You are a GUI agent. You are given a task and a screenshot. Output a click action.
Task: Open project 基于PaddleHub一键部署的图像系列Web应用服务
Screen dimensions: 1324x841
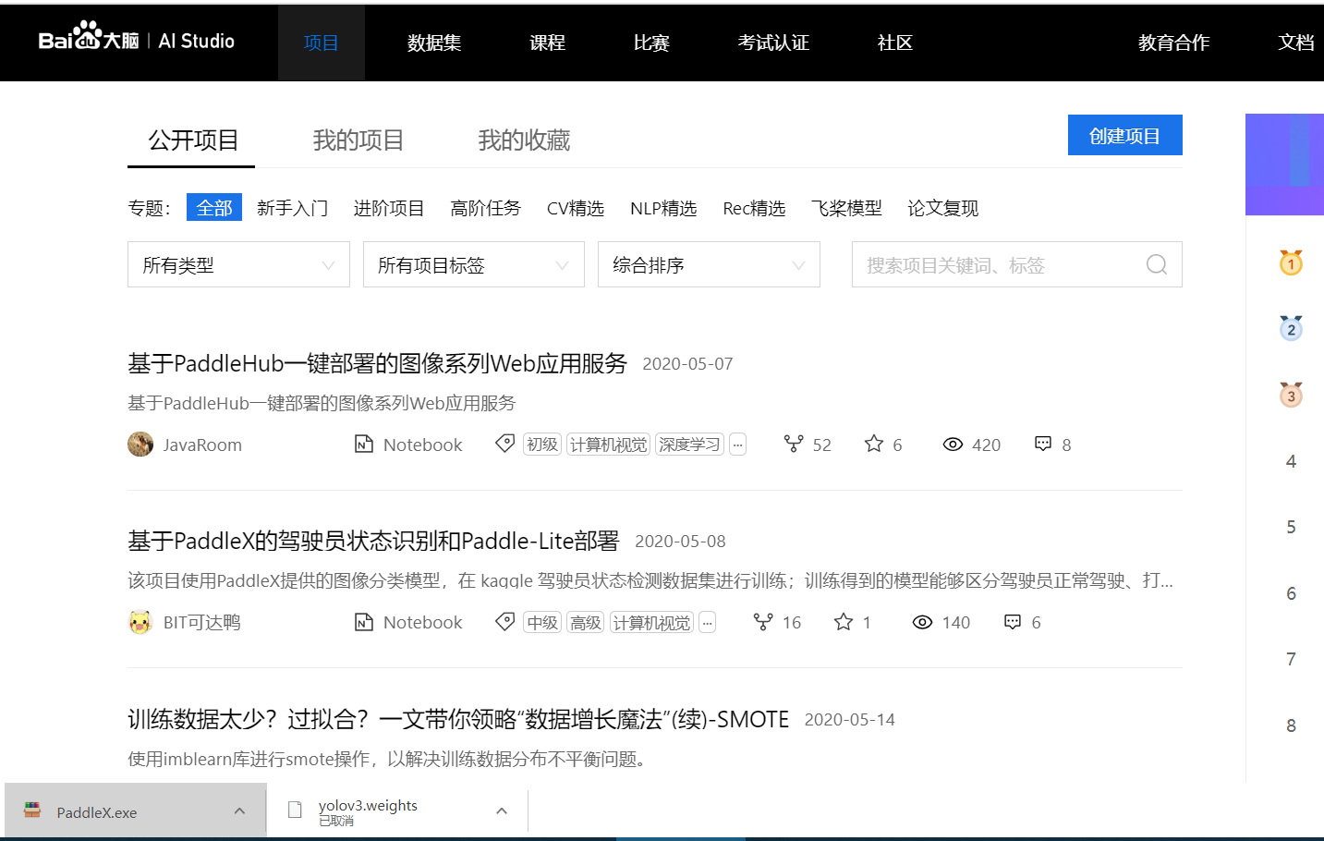377,363
